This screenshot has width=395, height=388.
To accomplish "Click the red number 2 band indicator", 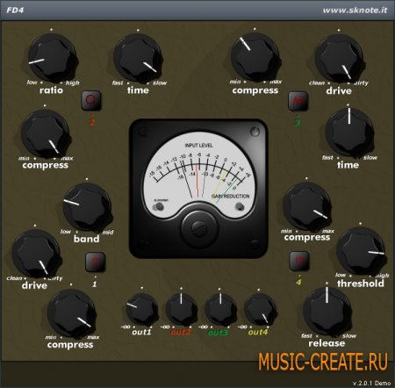I will pyautogui.click(x=92, y=122).
